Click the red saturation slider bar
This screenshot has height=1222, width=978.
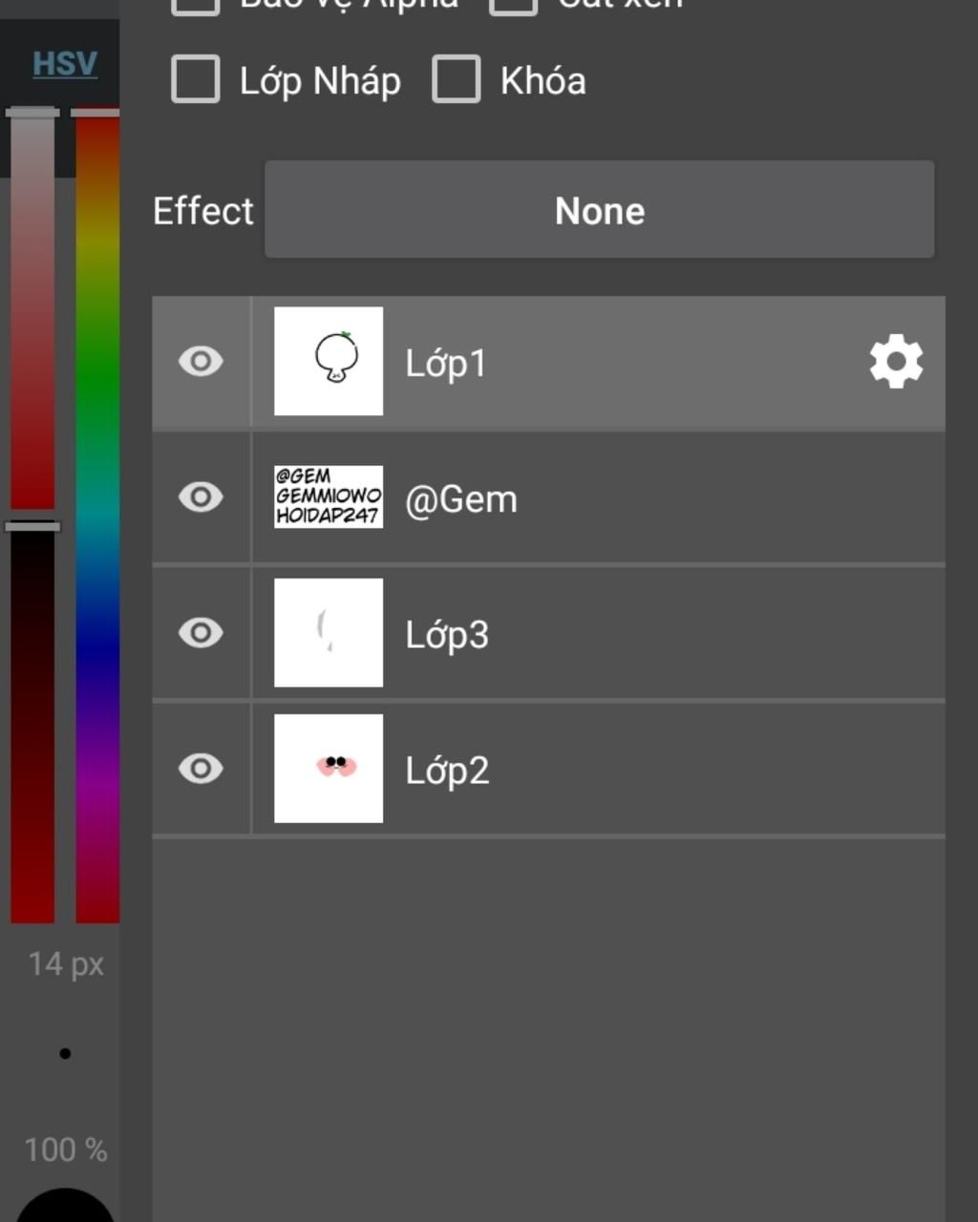coord(32,315)
